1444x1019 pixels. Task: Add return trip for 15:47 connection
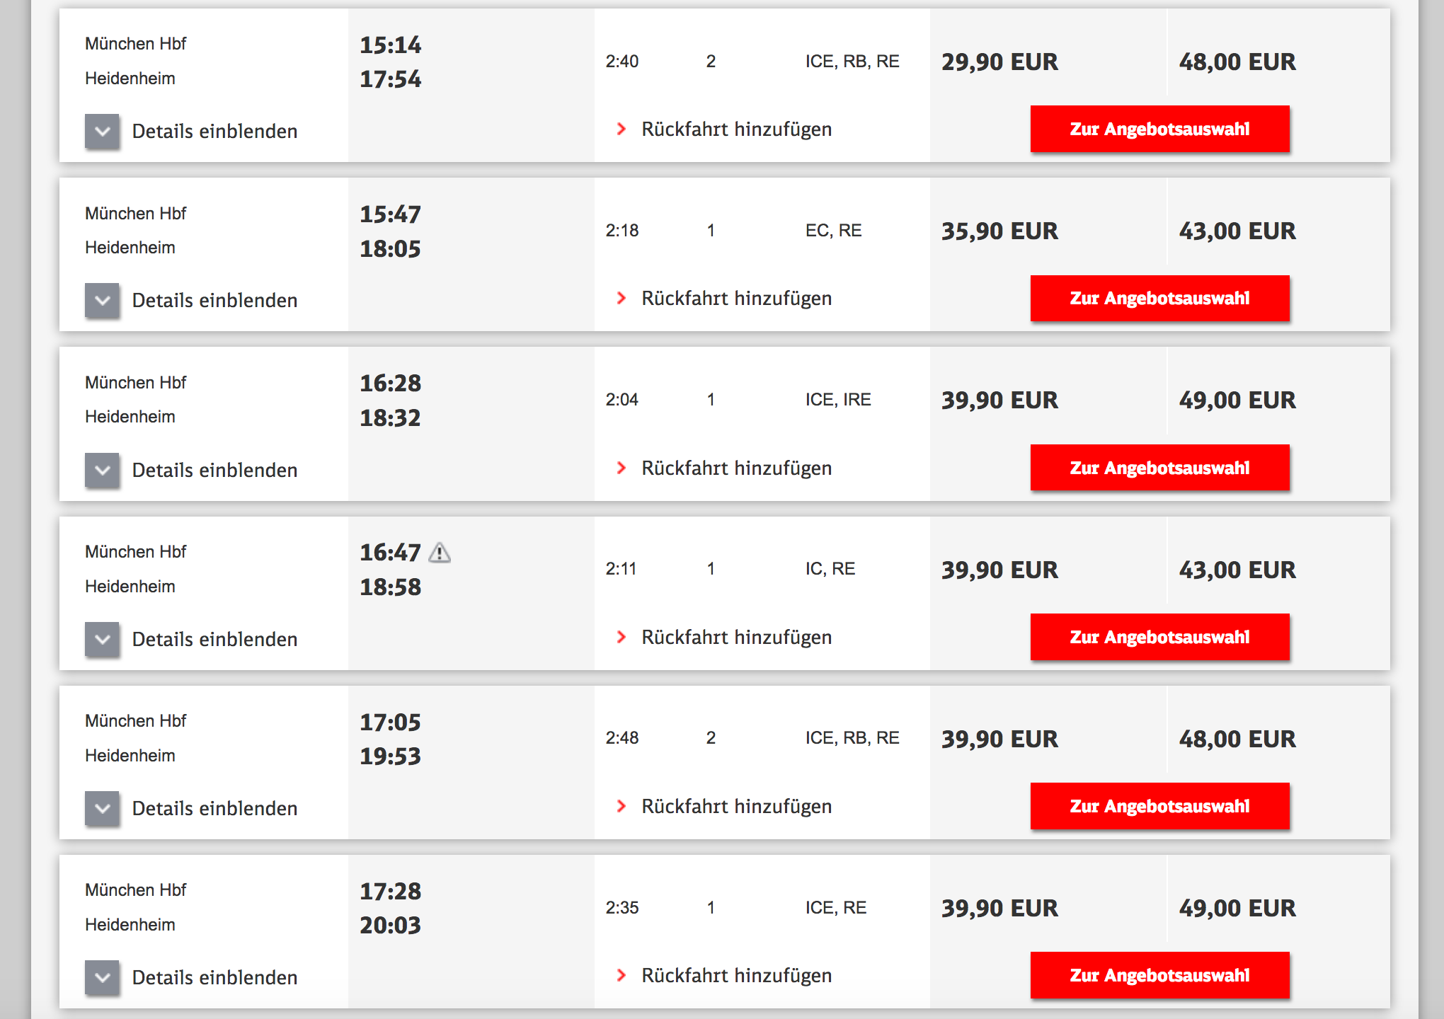735,299
